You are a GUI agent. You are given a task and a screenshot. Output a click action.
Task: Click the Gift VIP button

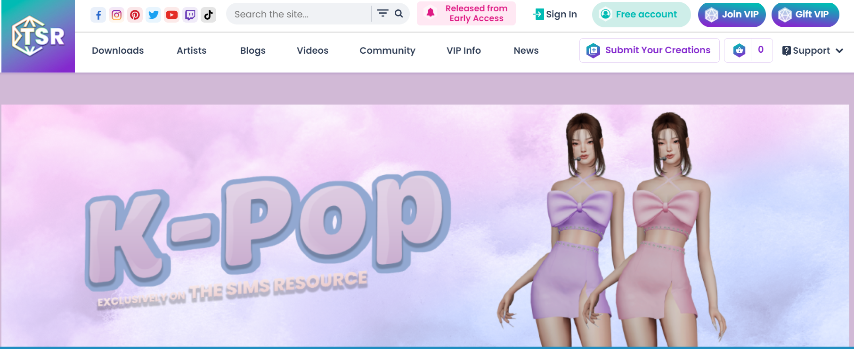[805, 15]
